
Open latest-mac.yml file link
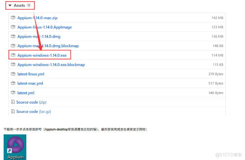click(x=30, y=83)
